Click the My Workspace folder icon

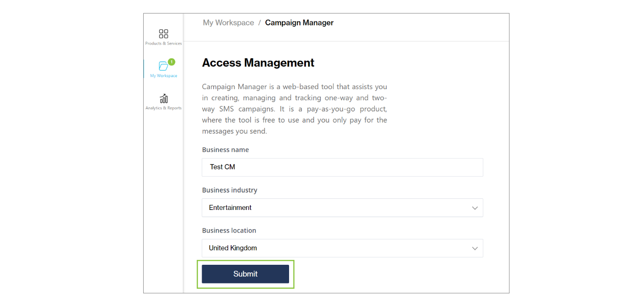[163, 66]
